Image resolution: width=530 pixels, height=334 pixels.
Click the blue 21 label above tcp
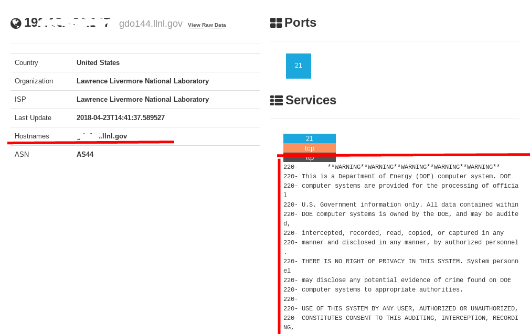pyautogui.click(x=310, y=138)
